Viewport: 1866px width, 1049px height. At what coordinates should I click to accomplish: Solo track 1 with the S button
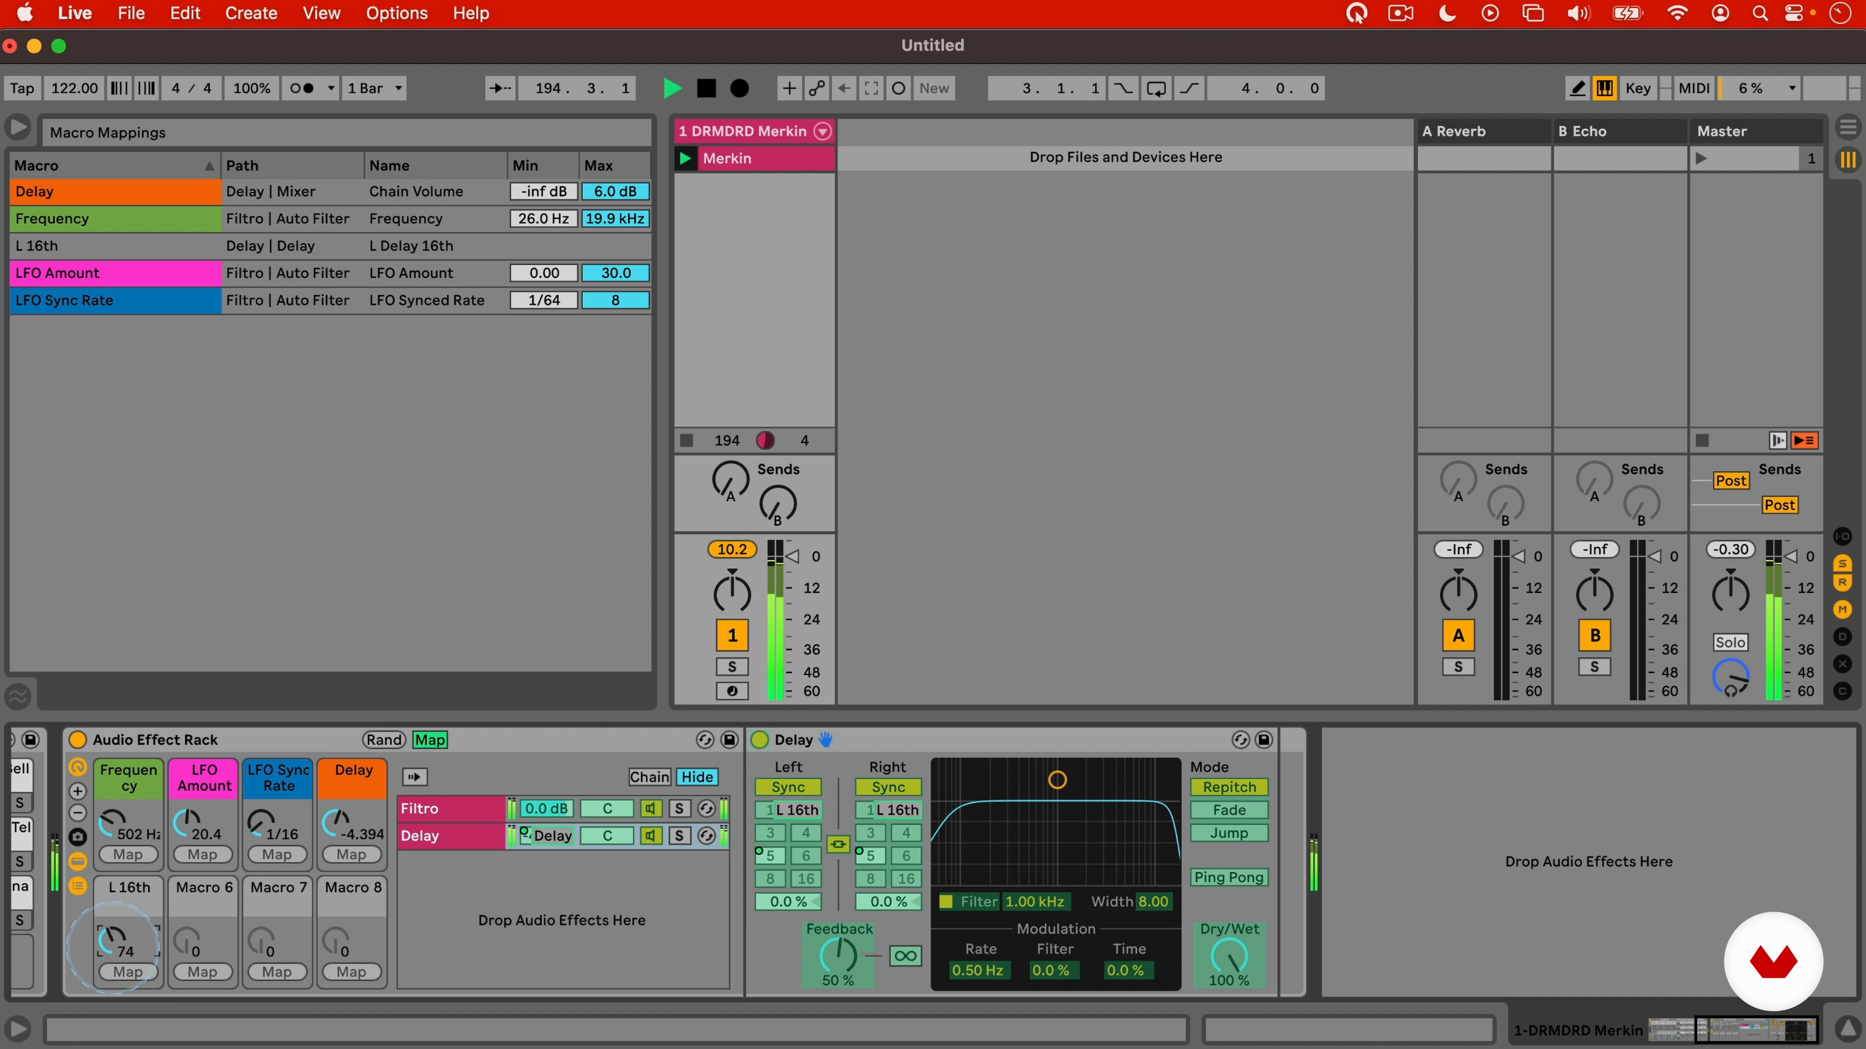732,667
